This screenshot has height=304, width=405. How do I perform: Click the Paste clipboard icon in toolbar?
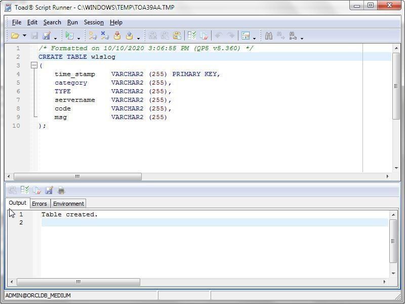pyautogui.click(x=177, y=35)
